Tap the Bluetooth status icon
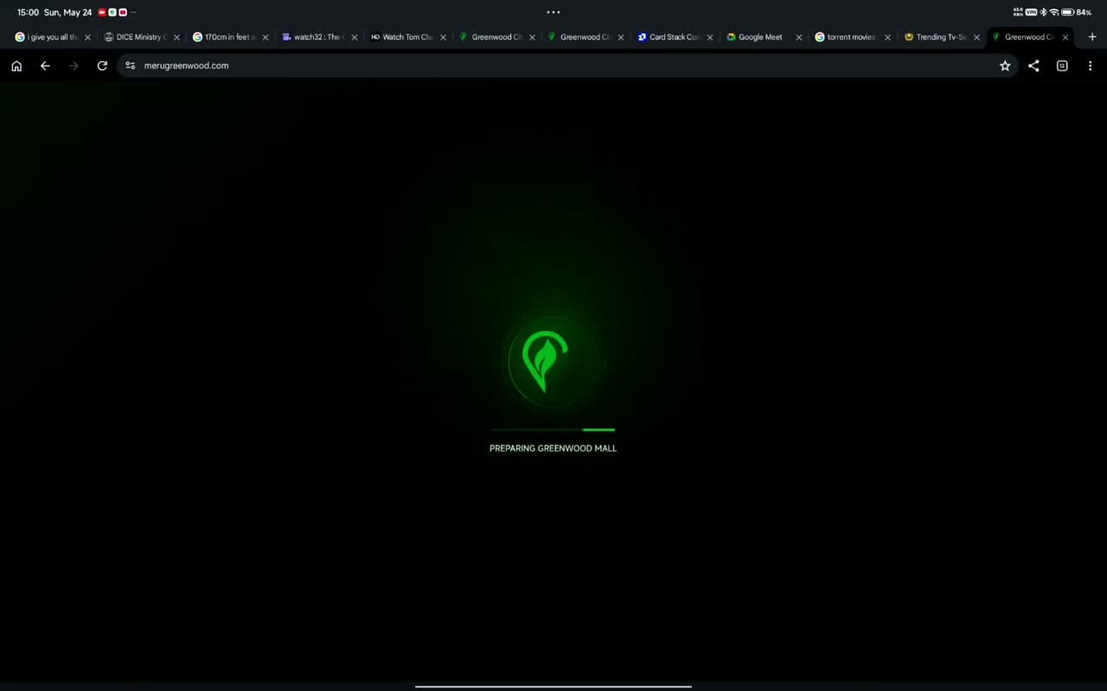The width and height of the screenshot is (1107, 691). [1043, 12]
